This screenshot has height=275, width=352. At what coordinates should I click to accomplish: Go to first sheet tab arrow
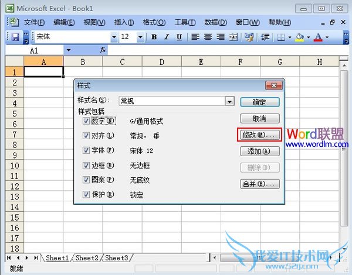coord(9,258)
